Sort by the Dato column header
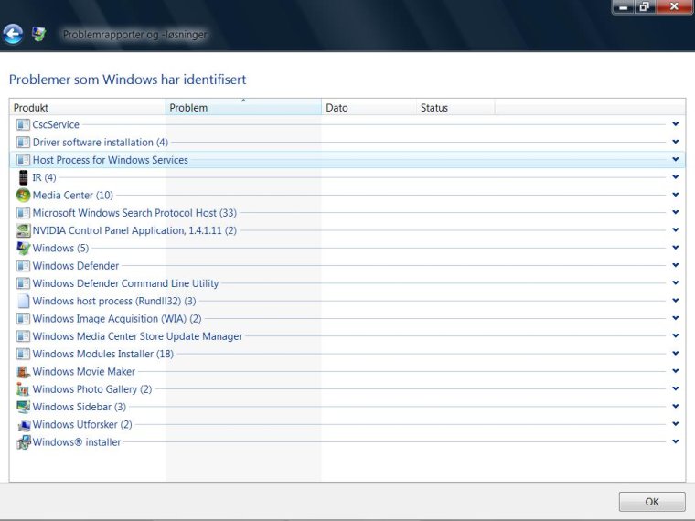695x521 pixels. pyautogui.click(x=369, y=107)
